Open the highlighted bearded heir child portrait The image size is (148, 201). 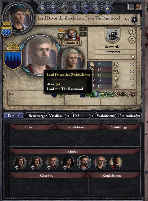click(84, 163)
